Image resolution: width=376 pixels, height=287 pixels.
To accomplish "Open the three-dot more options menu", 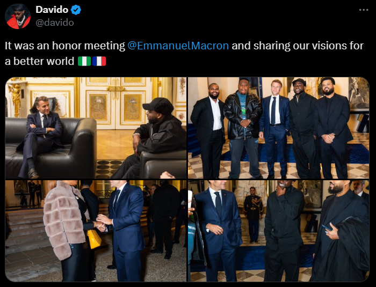I will (x=364, y=10).
